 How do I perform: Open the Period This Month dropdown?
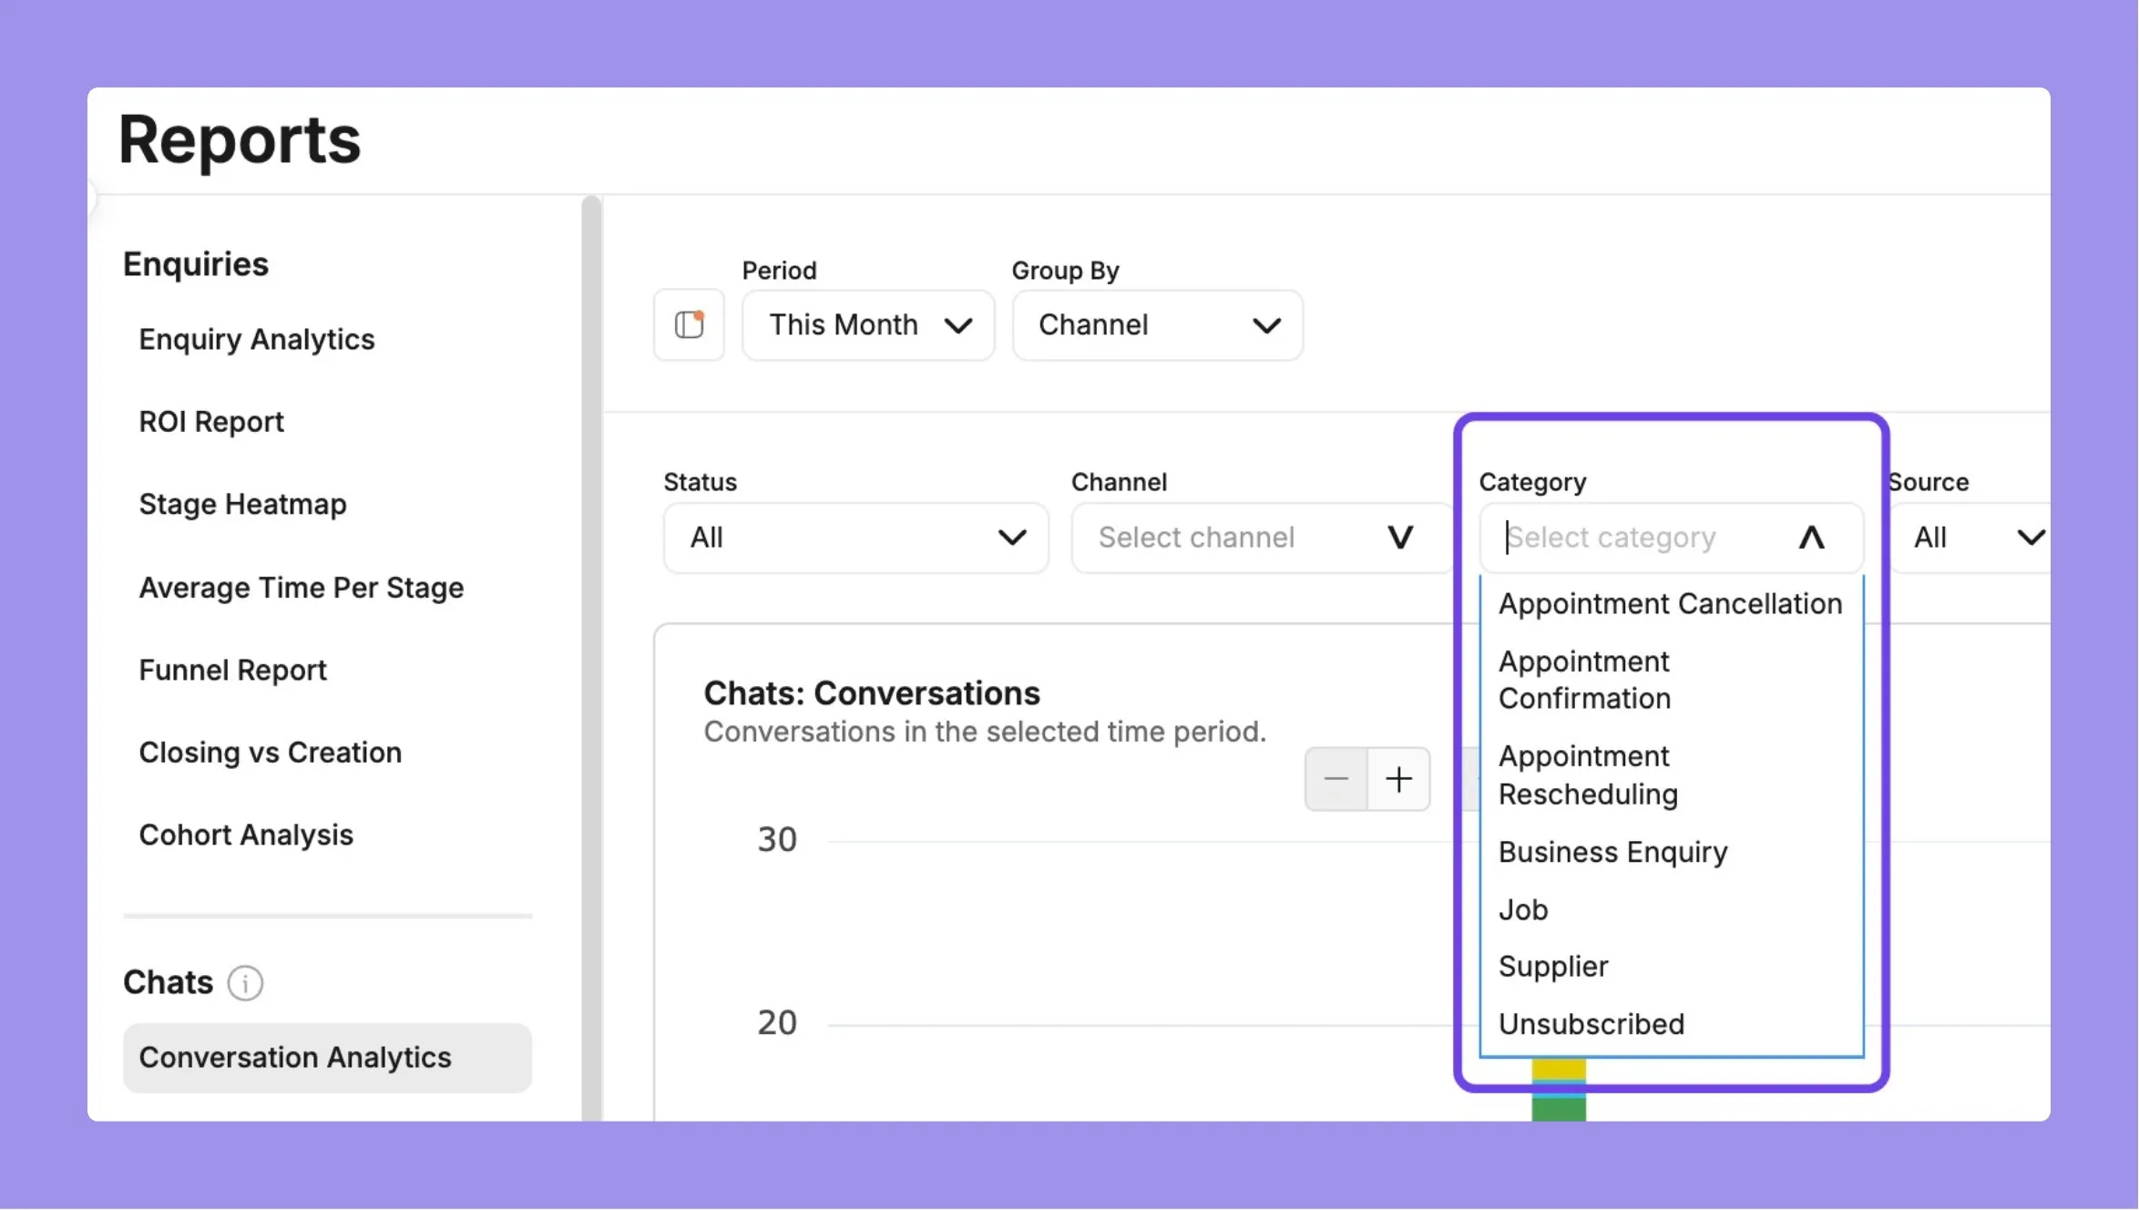tap(868, 325)
